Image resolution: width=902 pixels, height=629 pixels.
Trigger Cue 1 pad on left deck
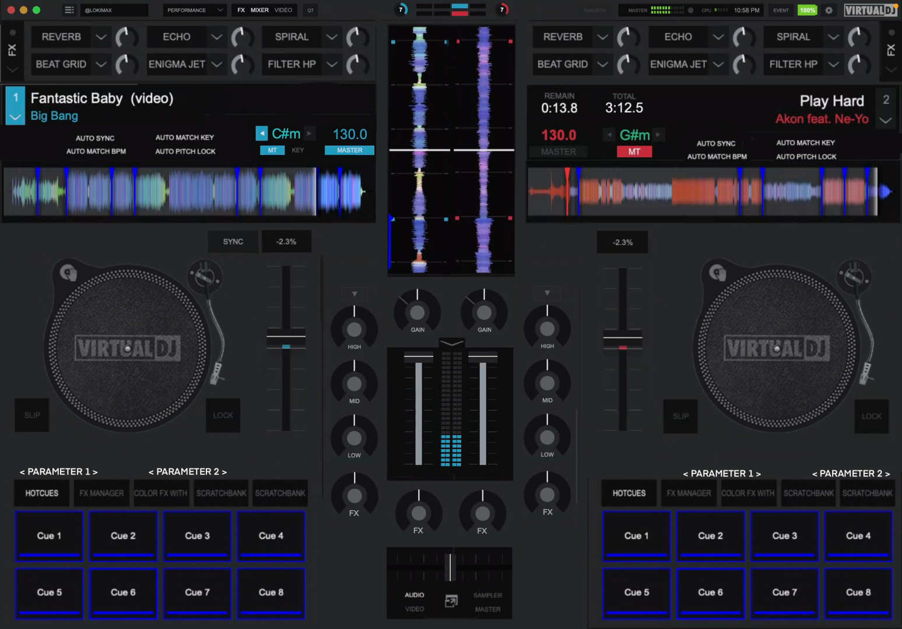49,536
